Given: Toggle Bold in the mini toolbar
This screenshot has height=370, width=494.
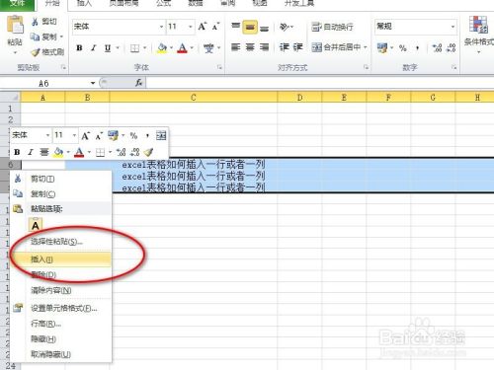Looking at the screenshot, I should point(17,152).
